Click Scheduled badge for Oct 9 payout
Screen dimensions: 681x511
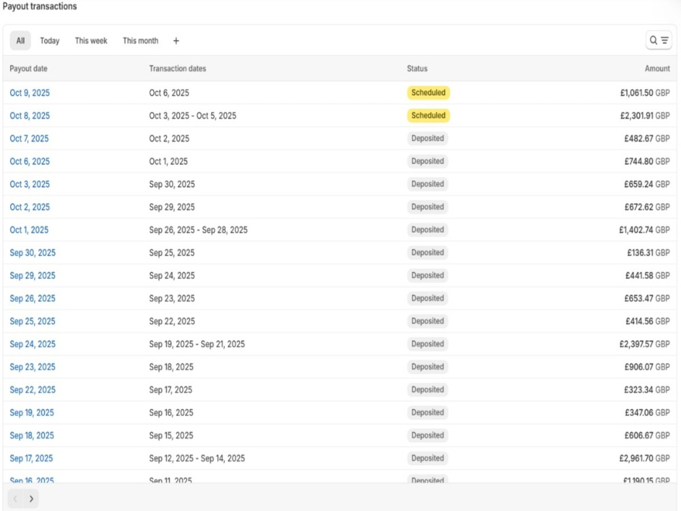pyautogui.click(x=428, y=93)
